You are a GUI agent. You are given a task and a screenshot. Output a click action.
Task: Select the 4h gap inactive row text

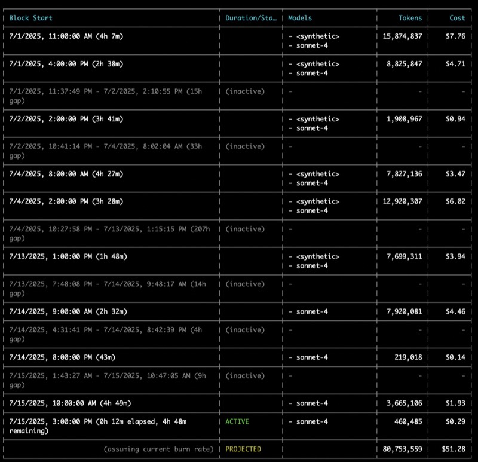point(106,334)
